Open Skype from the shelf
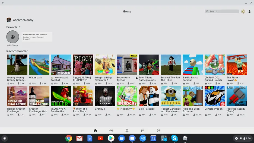The image size is (254, 143). point(174,138)
